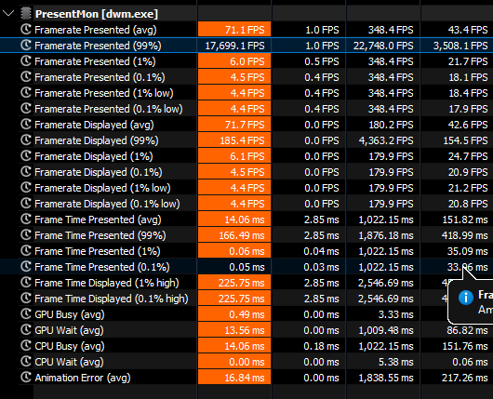The width and height of the screenshot is (493, 399).
Task: Click the 5.38 ms CPU Wait maximum
Action: pyautogui.click(x=396, y=362)
